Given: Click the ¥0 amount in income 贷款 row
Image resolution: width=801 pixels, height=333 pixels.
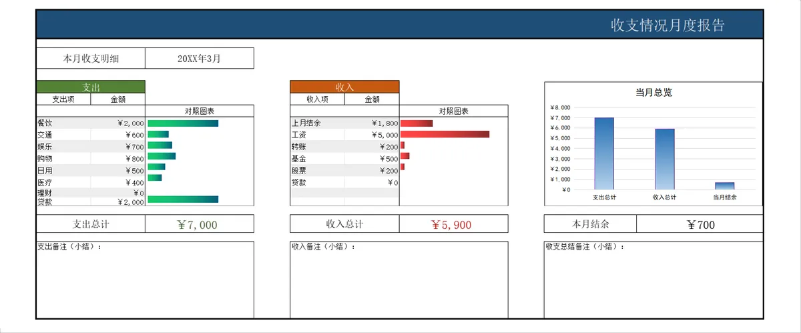Looking at the screenshot, I should 372,182.
